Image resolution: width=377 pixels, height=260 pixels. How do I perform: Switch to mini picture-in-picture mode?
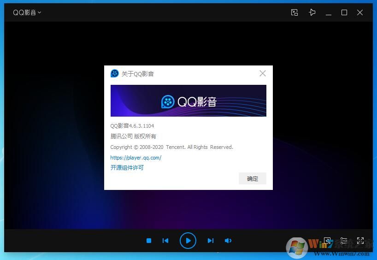tap(295, 12)
